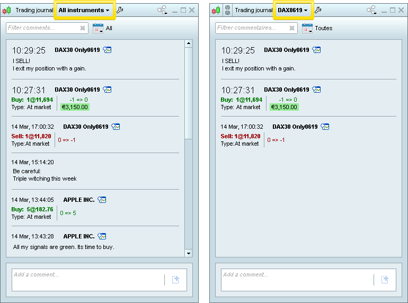This screenshot has height=303, width=408.
Task: Click the scrollbar down arrow in left journal
Action: click(x=188, y=253)
